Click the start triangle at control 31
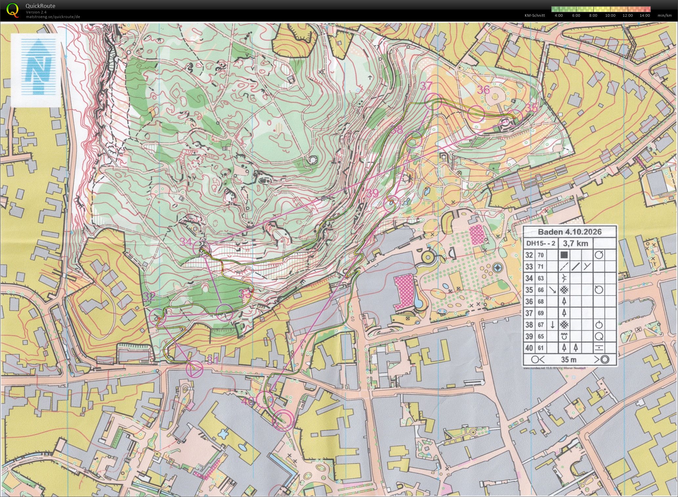The height and width of the screenshot is (497, 678). pyautogui.click(x=195, y=369)
